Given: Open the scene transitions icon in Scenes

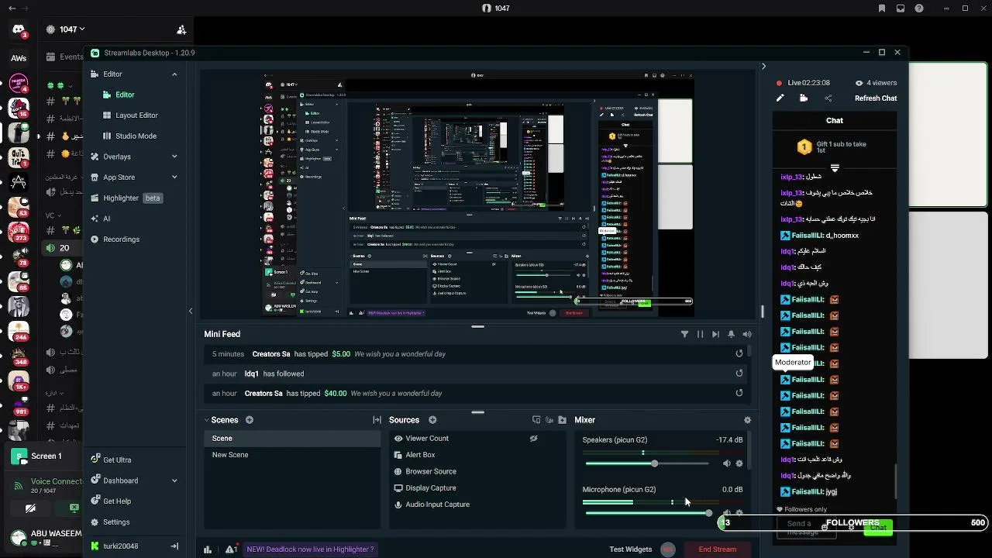Looking at the screenshot, I should pyautogui.click(x=377, y=420).
